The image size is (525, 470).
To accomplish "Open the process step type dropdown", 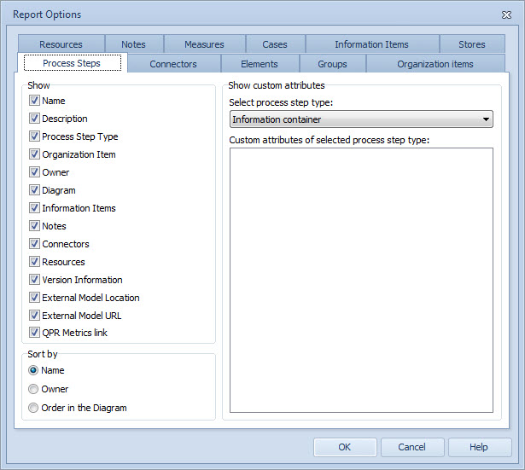I will click(x=360, y=119).
